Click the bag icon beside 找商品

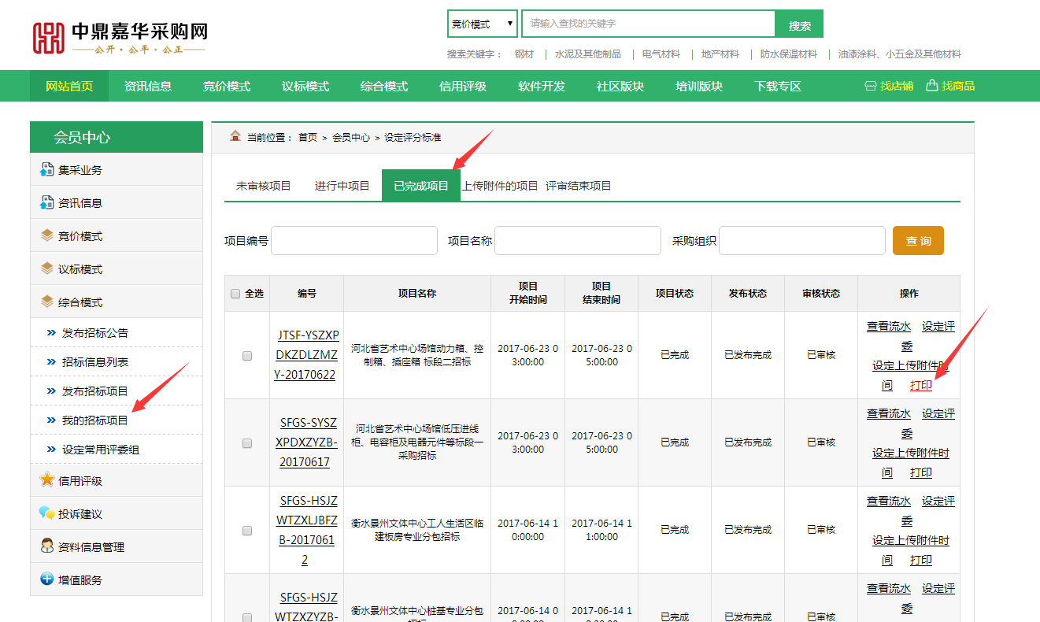point(932,85)
